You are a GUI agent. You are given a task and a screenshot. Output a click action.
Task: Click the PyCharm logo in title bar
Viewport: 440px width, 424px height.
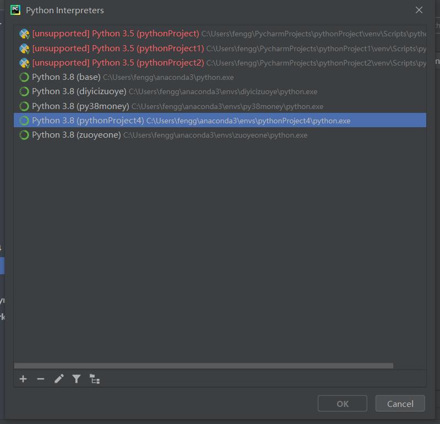[x=15, y=10]
